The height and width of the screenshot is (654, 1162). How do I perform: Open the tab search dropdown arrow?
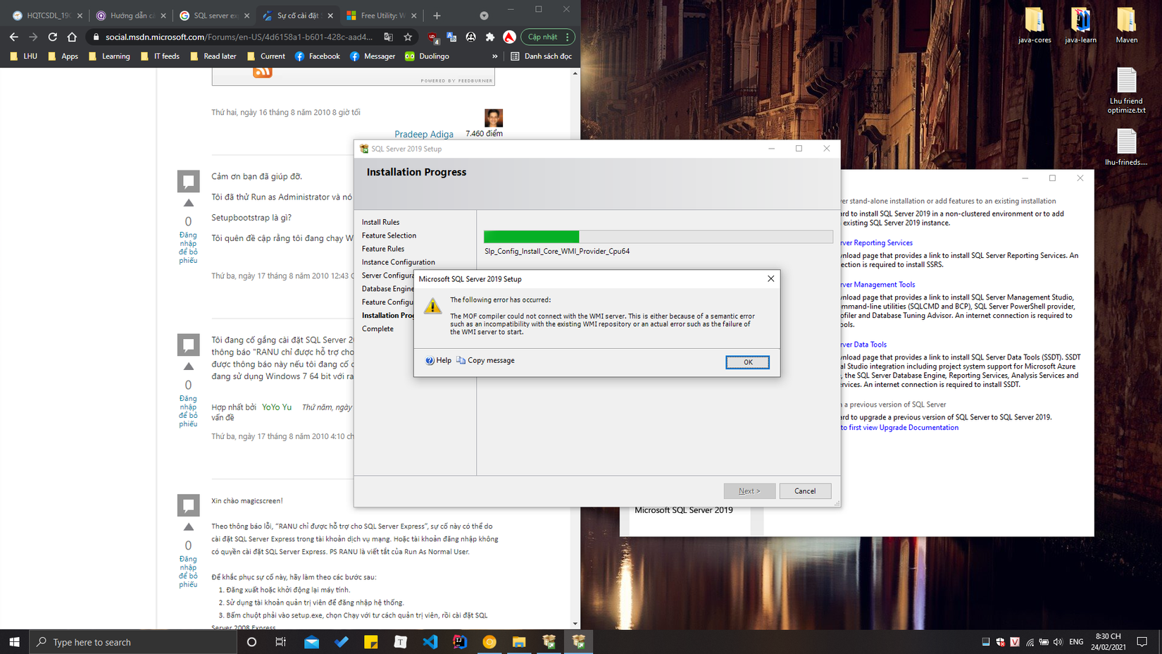coord(484,16)
